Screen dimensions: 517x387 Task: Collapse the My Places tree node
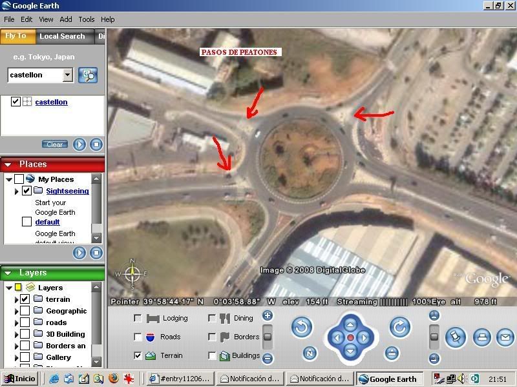click(9, 180)
